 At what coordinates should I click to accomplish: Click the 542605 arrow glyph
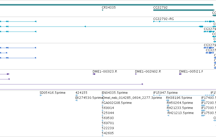pyautogui.click(x=102, y=136)
